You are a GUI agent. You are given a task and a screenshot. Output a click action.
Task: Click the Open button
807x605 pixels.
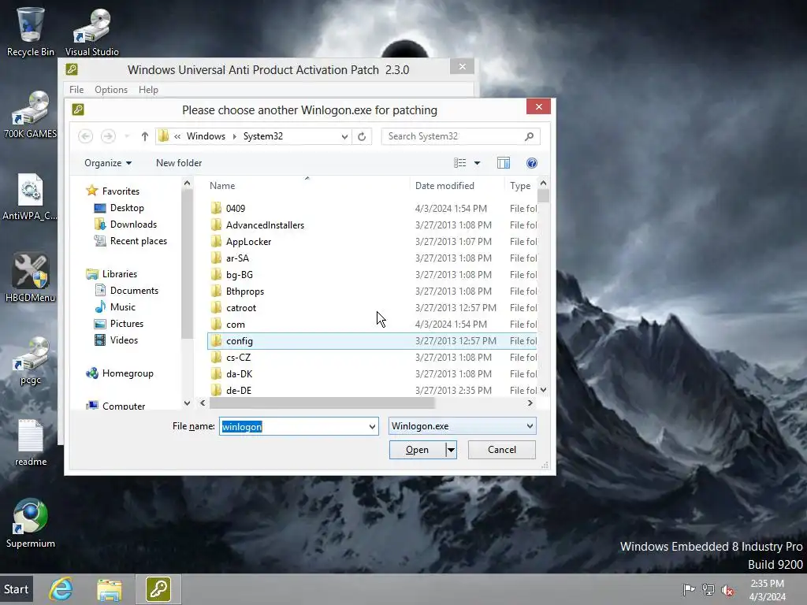(x=417, y=450)
